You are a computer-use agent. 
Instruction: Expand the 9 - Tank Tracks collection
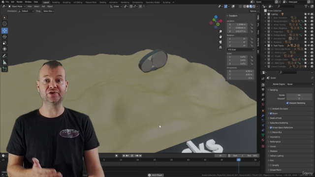[265, 46]
